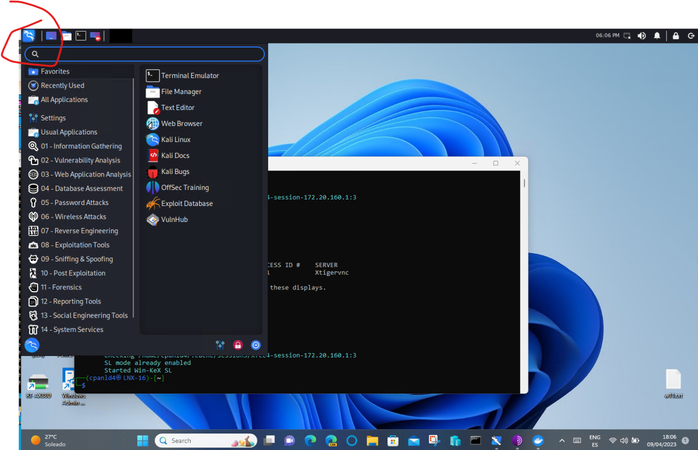698x450 pixels.
Task: Launch terminal from the Kali top panel
Action: pos(80,36)
